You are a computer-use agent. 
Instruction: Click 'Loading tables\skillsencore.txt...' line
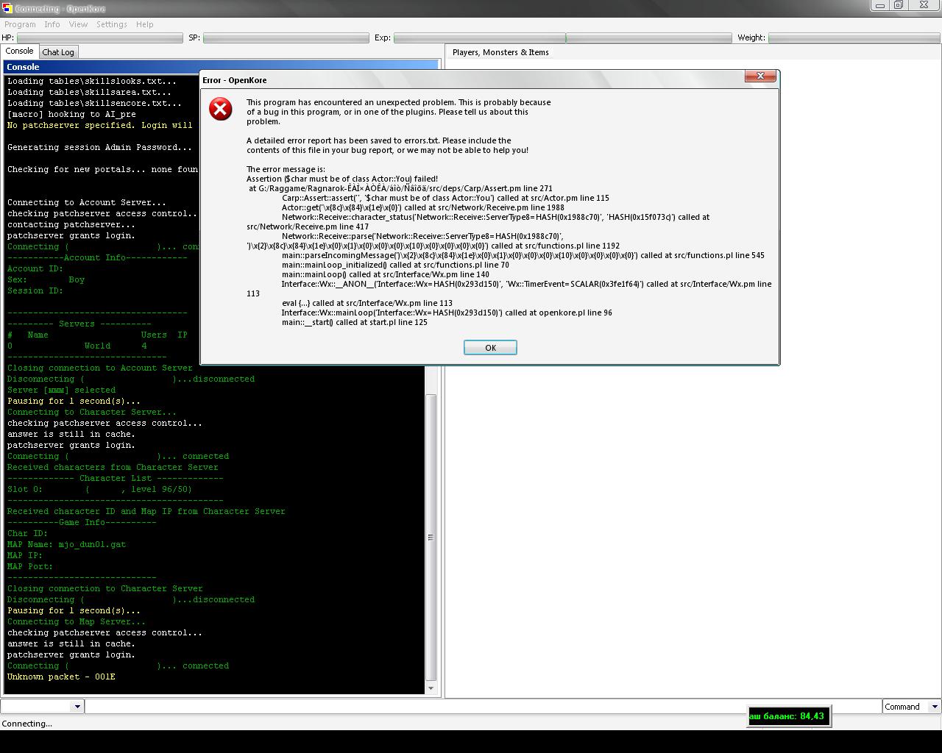point(94,103)
